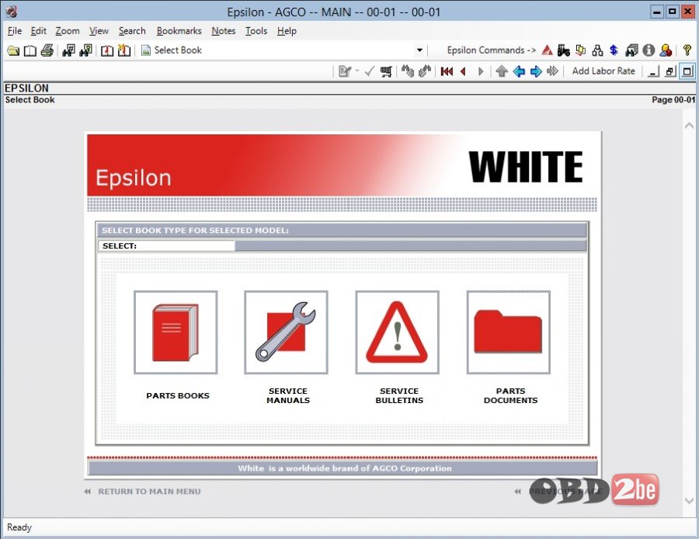Click the shopping cart icon
The width and height of the screenshot is (699, 539).
click(386, 71)
